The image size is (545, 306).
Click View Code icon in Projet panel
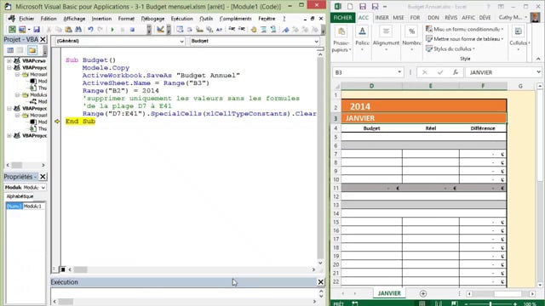click(10, 50)
